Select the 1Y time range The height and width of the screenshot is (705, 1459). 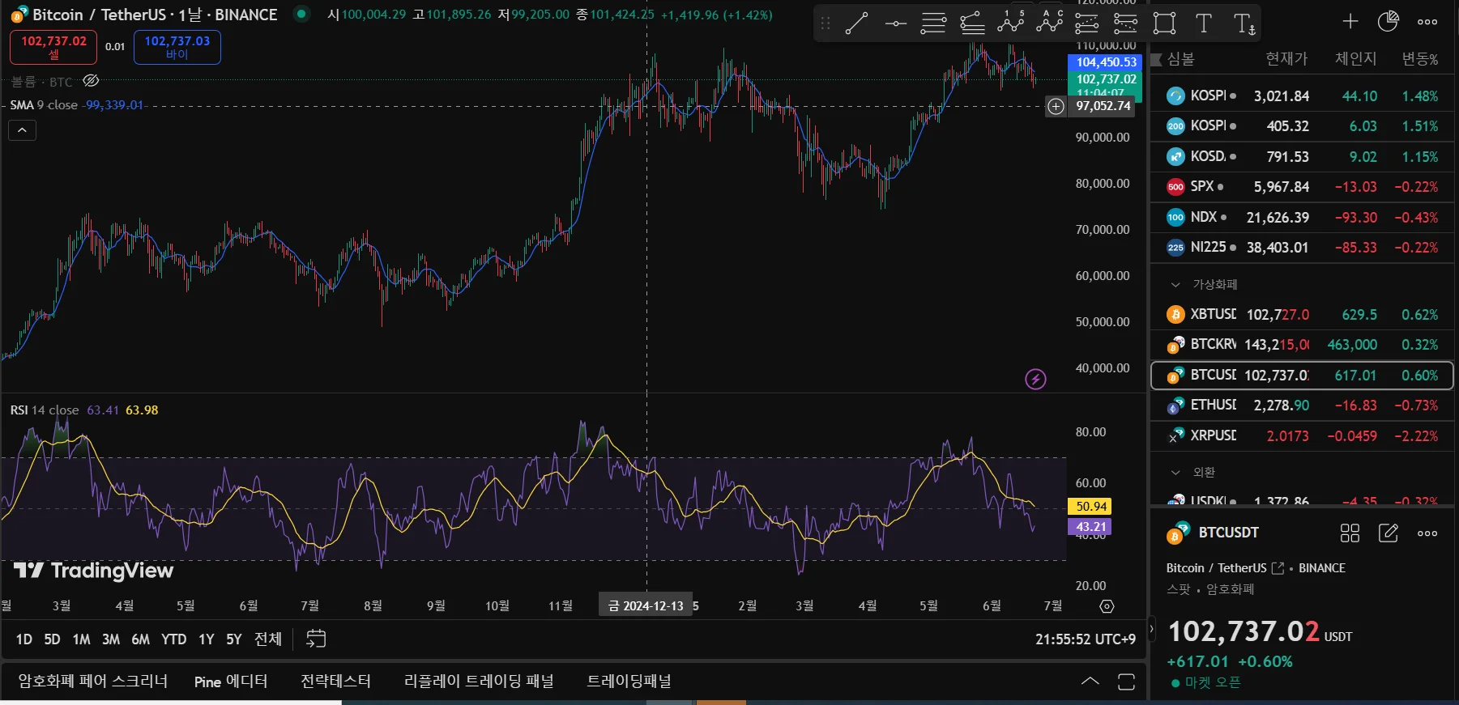coord(207,639)
